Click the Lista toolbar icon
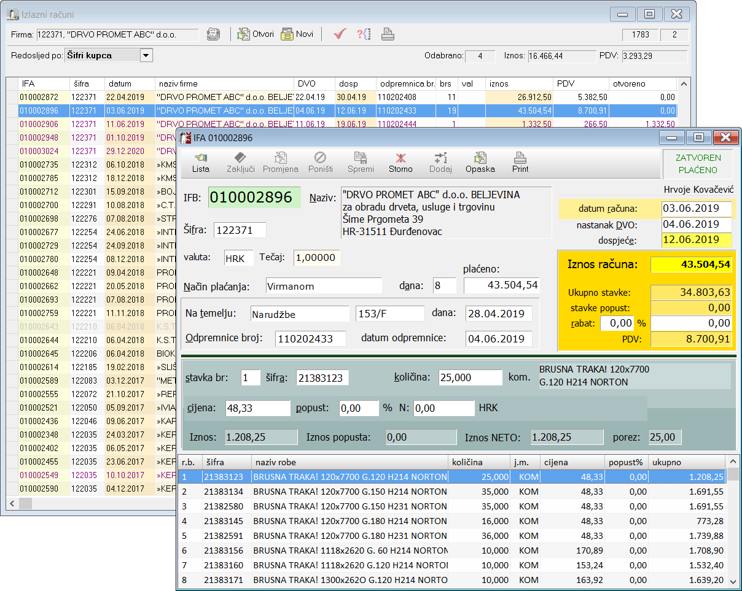This screenshot has height=591, width=742. [200, 163]
